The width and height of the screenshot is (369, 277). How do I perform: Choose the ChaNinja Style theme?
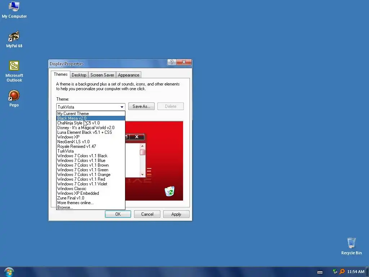click(x=91, y=123)
